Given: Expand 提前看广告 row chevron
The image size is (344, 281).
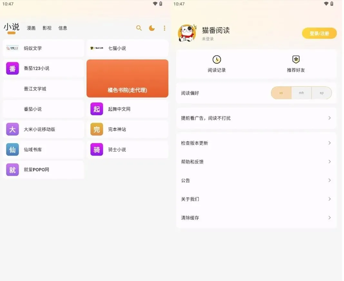Looking at the screenshot, I should [x=329, y=118].
